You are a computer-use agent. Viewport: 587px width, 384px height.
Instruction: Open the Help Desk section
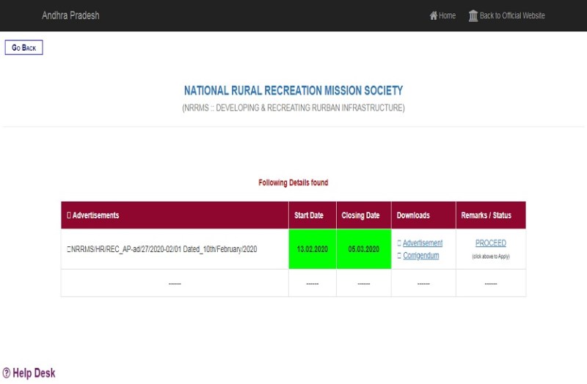coord(34,374)
